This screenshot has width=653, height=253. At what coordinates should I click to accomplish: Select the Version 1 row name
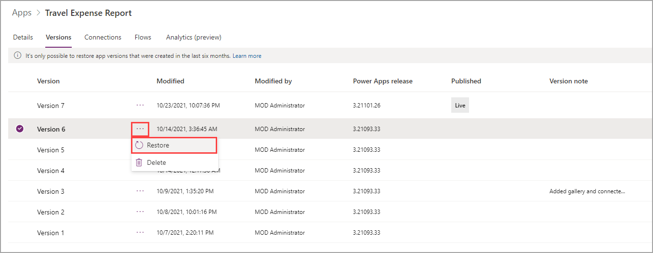pyautogui.click(x=51, y=232)
